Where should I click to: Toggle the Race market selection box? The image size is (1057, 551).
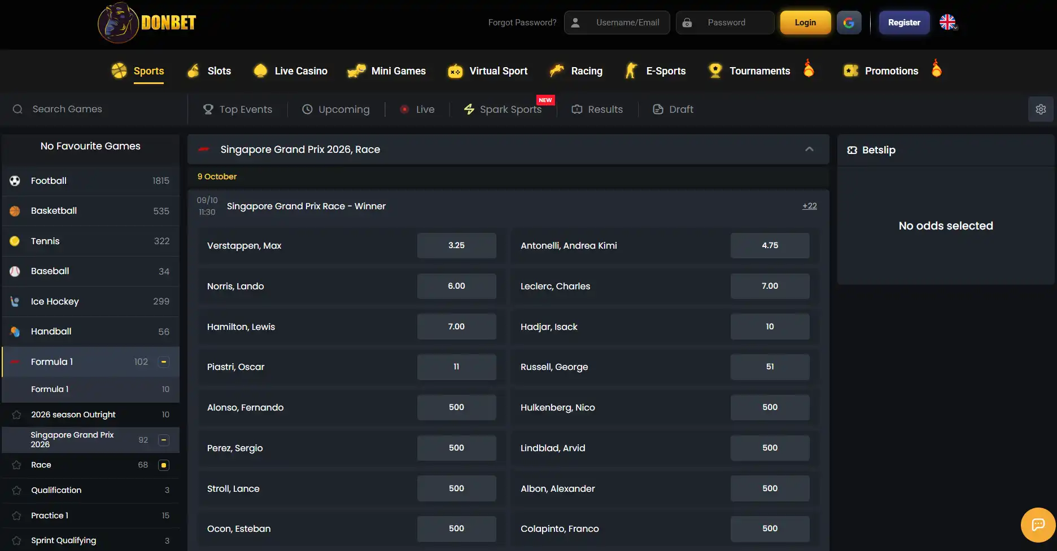click(x=164, y=465)
